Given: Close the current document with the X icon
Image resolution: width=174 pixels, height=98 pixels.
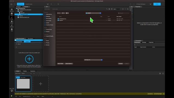Looking at the screenshot, I should point(58,4).
